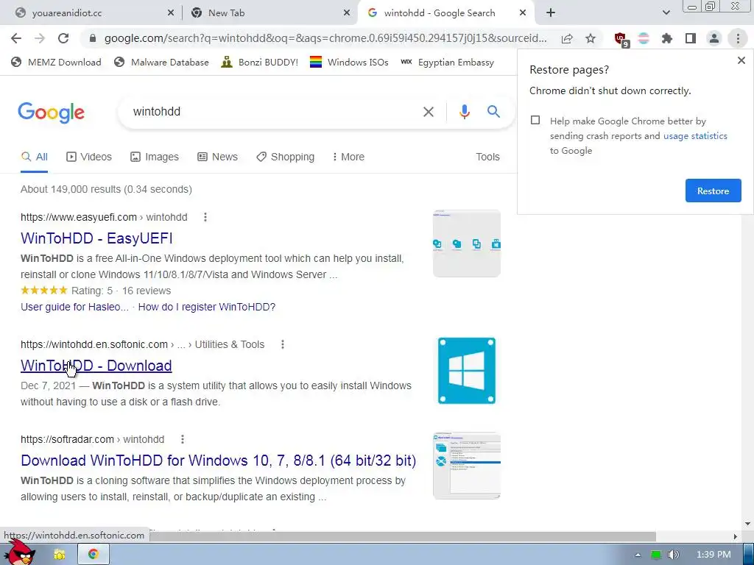Close the Restore pages popup

(x=741, y=60)
